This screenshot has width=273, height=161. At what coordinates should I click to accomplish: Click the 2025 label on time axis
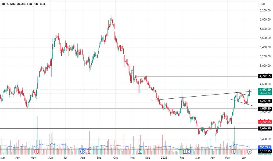pos(164,158)
